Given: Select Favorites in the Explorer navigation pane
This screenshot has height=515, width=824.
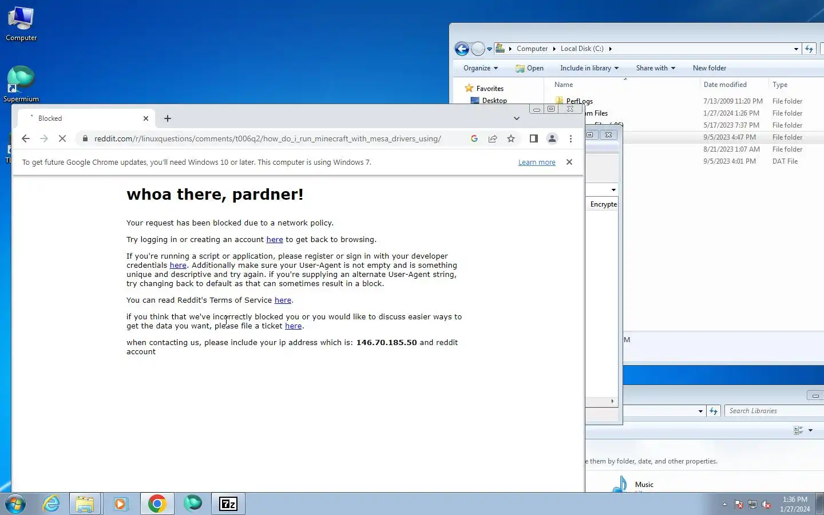Looking at the screenshot, I should pyautogui.click(x=490, y=89).
